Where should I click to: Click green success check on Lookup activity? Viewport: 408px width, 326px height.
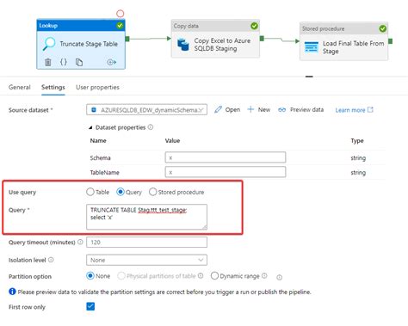[120, 26]
